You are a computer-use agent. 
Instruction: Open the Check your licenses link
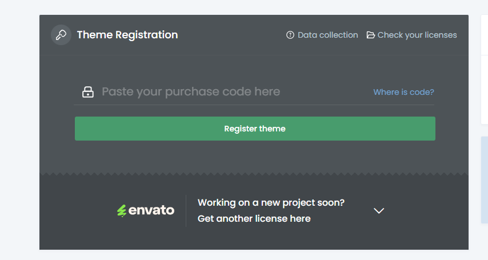417,35
